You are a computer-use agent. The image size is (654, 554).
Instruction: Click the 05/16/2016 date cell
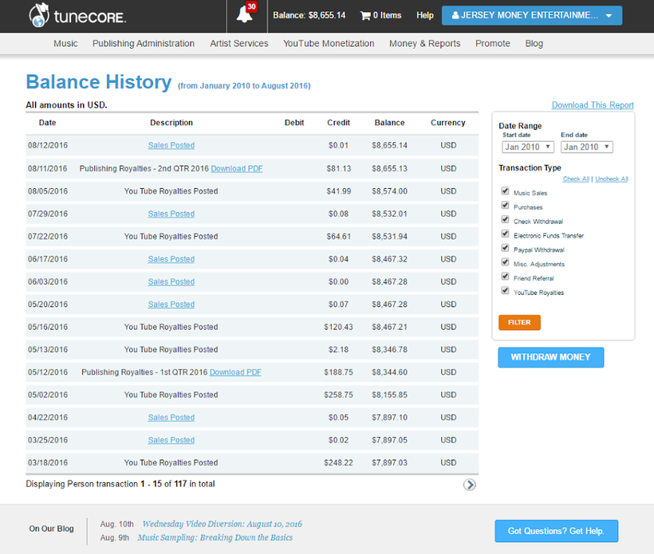(x=48, y=327)
